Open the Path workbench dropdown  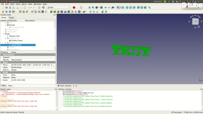coord(59,8)
